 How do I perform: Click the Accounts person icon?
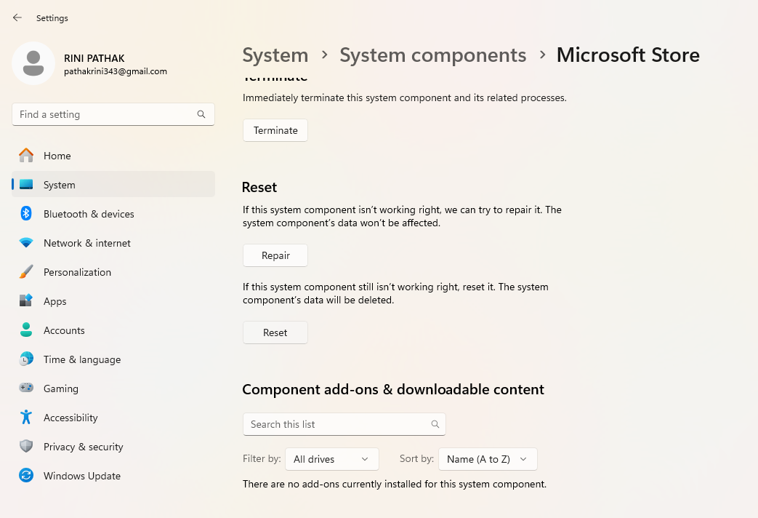[x=26, y=330]
